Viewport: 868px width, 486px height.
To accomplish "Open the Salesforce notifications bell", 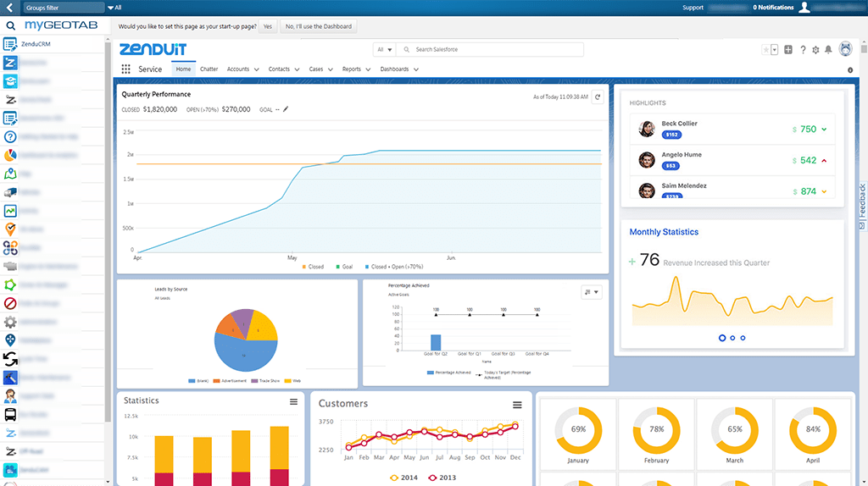I will pos(828,50).
